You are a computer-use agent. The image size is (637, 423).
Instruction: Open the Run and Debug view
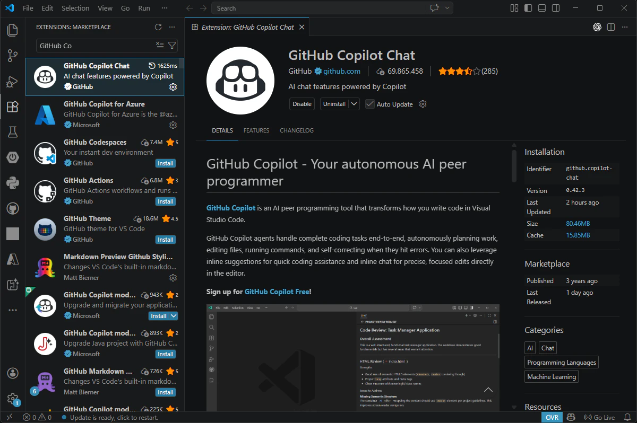[12, 81]
